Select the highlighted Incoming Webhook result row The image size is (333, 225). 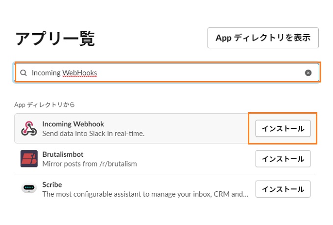click(165, 128)
